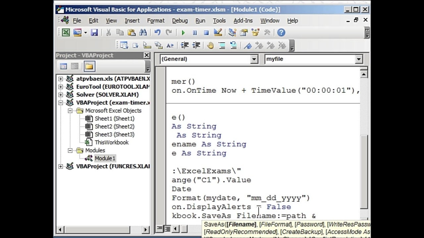Expand the EuroTool project node
The image size is (424, 238).
pos(61,87)
